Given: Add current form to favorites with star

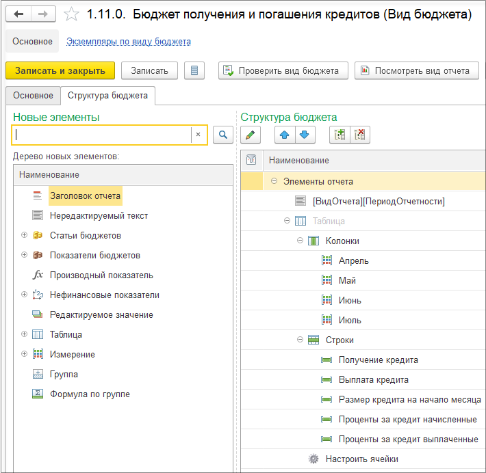Looking at the screenshot, I should [71, 14].
